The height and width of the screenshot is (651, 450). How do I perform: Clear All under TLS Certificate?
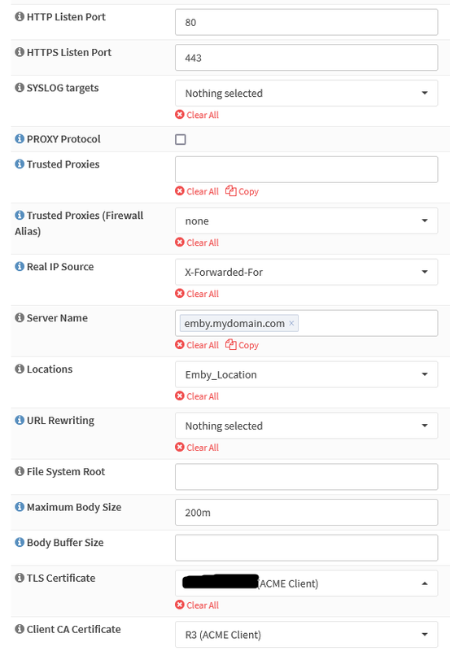(x=197, y=605)
